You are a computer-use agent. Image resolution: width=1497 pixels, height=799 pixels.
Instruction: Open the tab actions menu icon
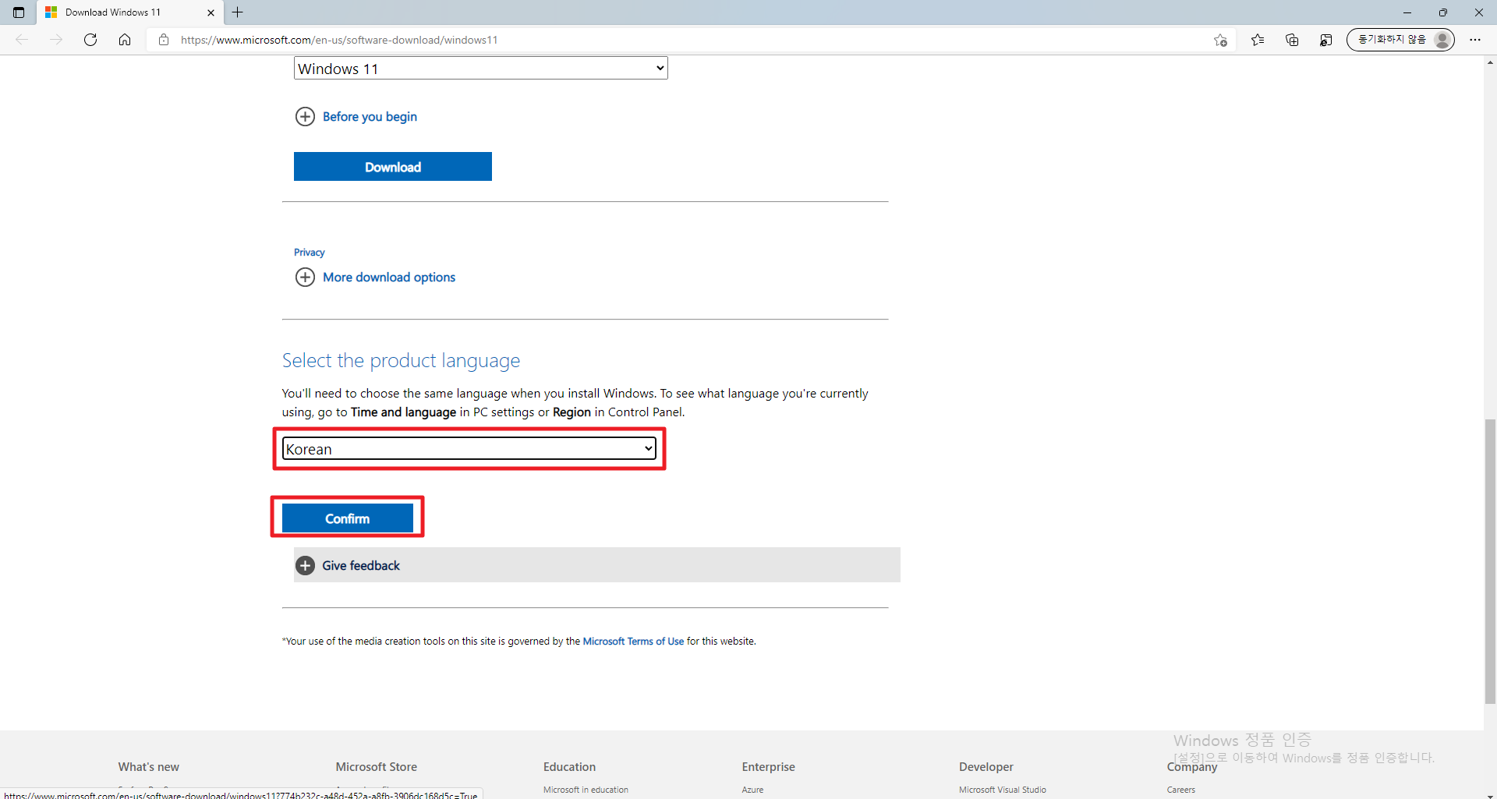pyautogui.click(x=19, y=12)
